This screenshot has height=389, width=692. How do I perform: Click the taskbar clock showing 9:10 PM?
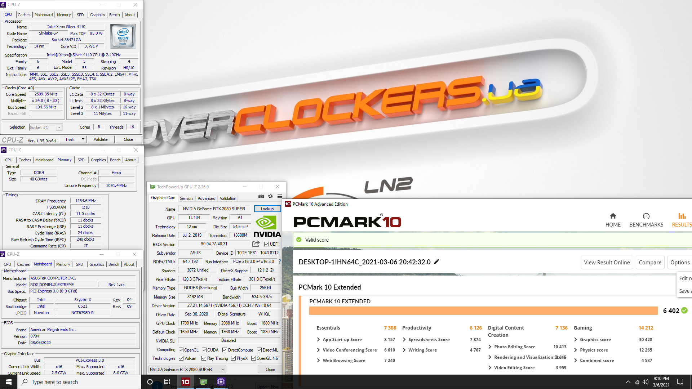click(x=661, y=382)
